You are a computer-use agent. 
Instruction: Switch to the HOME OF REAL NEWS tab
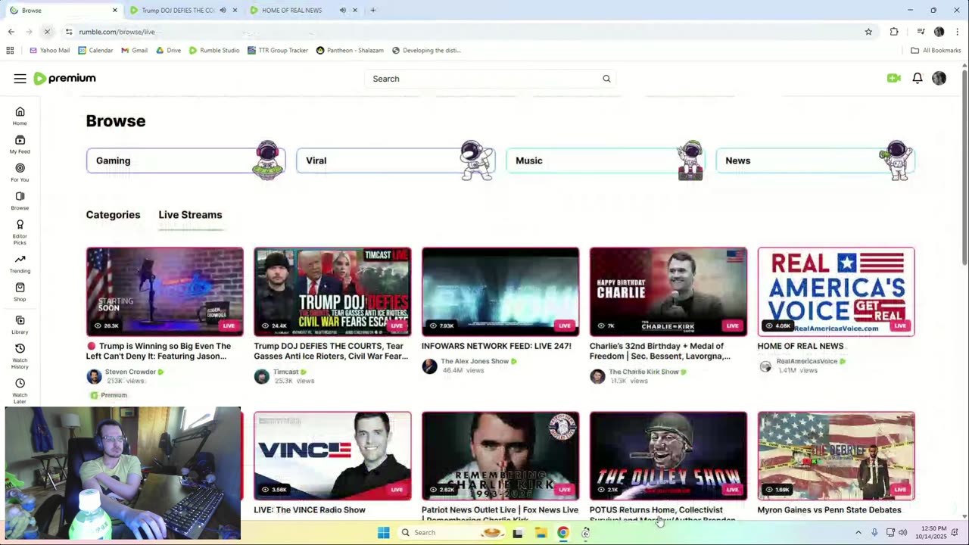[292, 11]
